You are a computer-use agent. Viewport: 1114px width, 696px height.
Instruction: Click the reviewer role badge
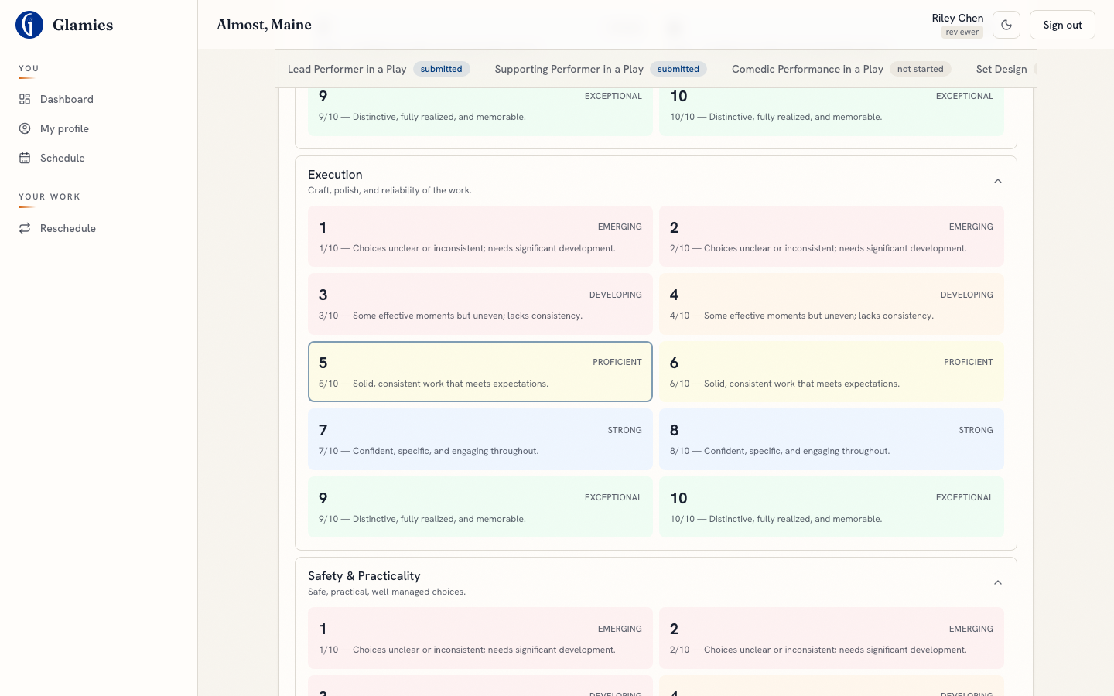pyautogui.click(x=962, y=32)
